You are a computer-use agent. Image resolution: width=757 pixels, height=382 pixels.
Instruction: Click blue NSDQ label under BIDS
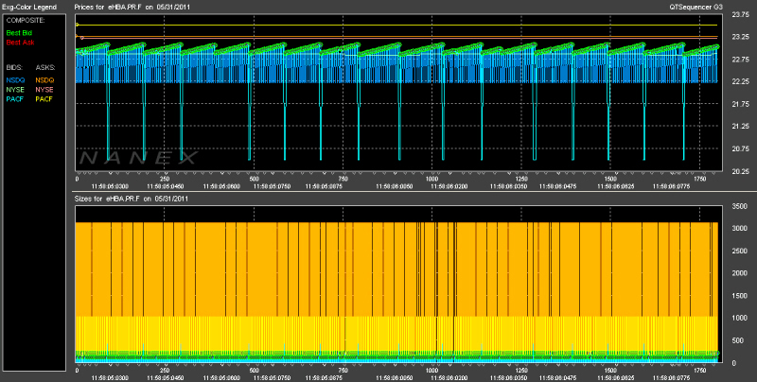[x=15, y=80]
